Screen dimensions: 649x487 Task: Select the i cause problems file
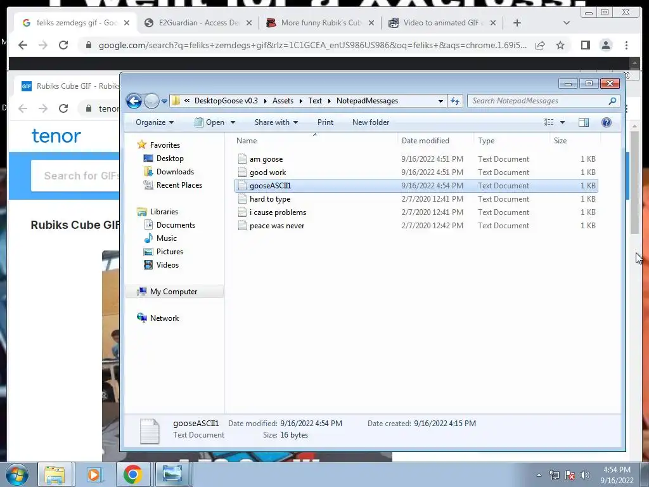416,212
